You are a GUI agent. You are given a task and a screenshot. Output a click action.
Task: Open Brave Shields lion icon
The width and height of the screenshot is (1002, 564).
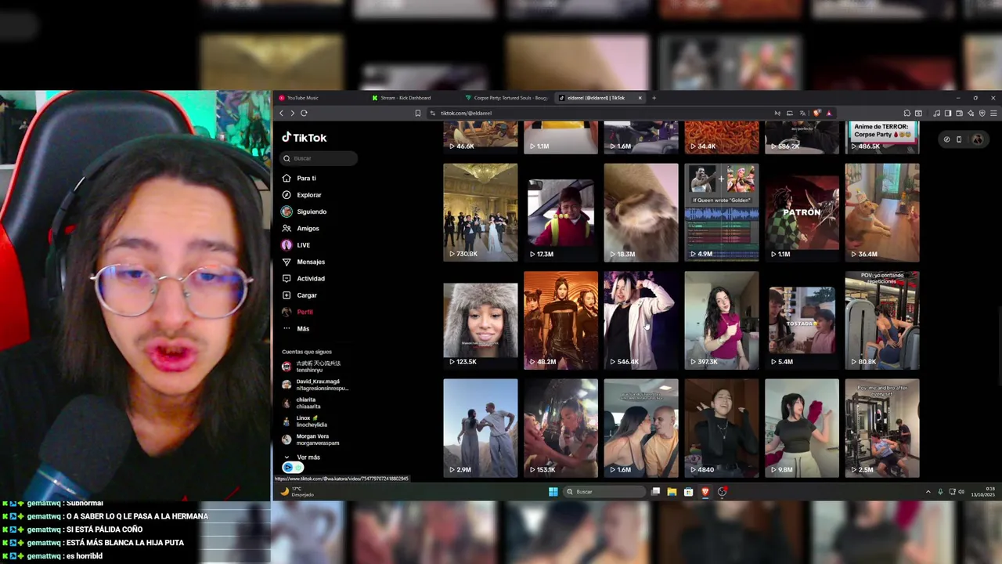[x=816, y=114]
